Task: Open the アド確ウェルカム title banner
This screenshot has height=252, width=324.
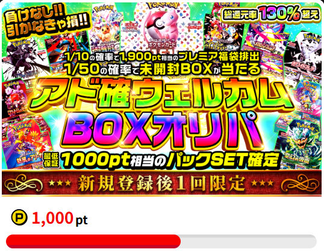Action: click(x=161, y=95)
